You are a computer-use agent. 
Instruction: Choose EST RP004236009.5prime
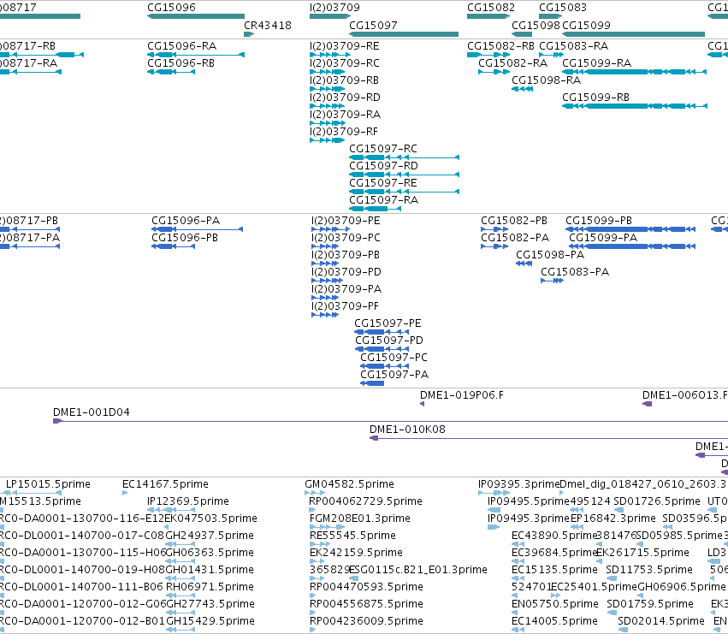click(x=366, y=621)
